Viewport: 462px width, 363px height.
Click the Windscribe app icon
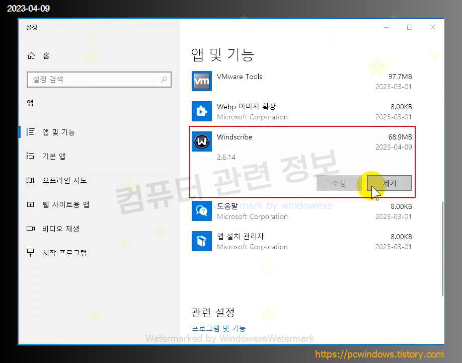tap(201, 141)
